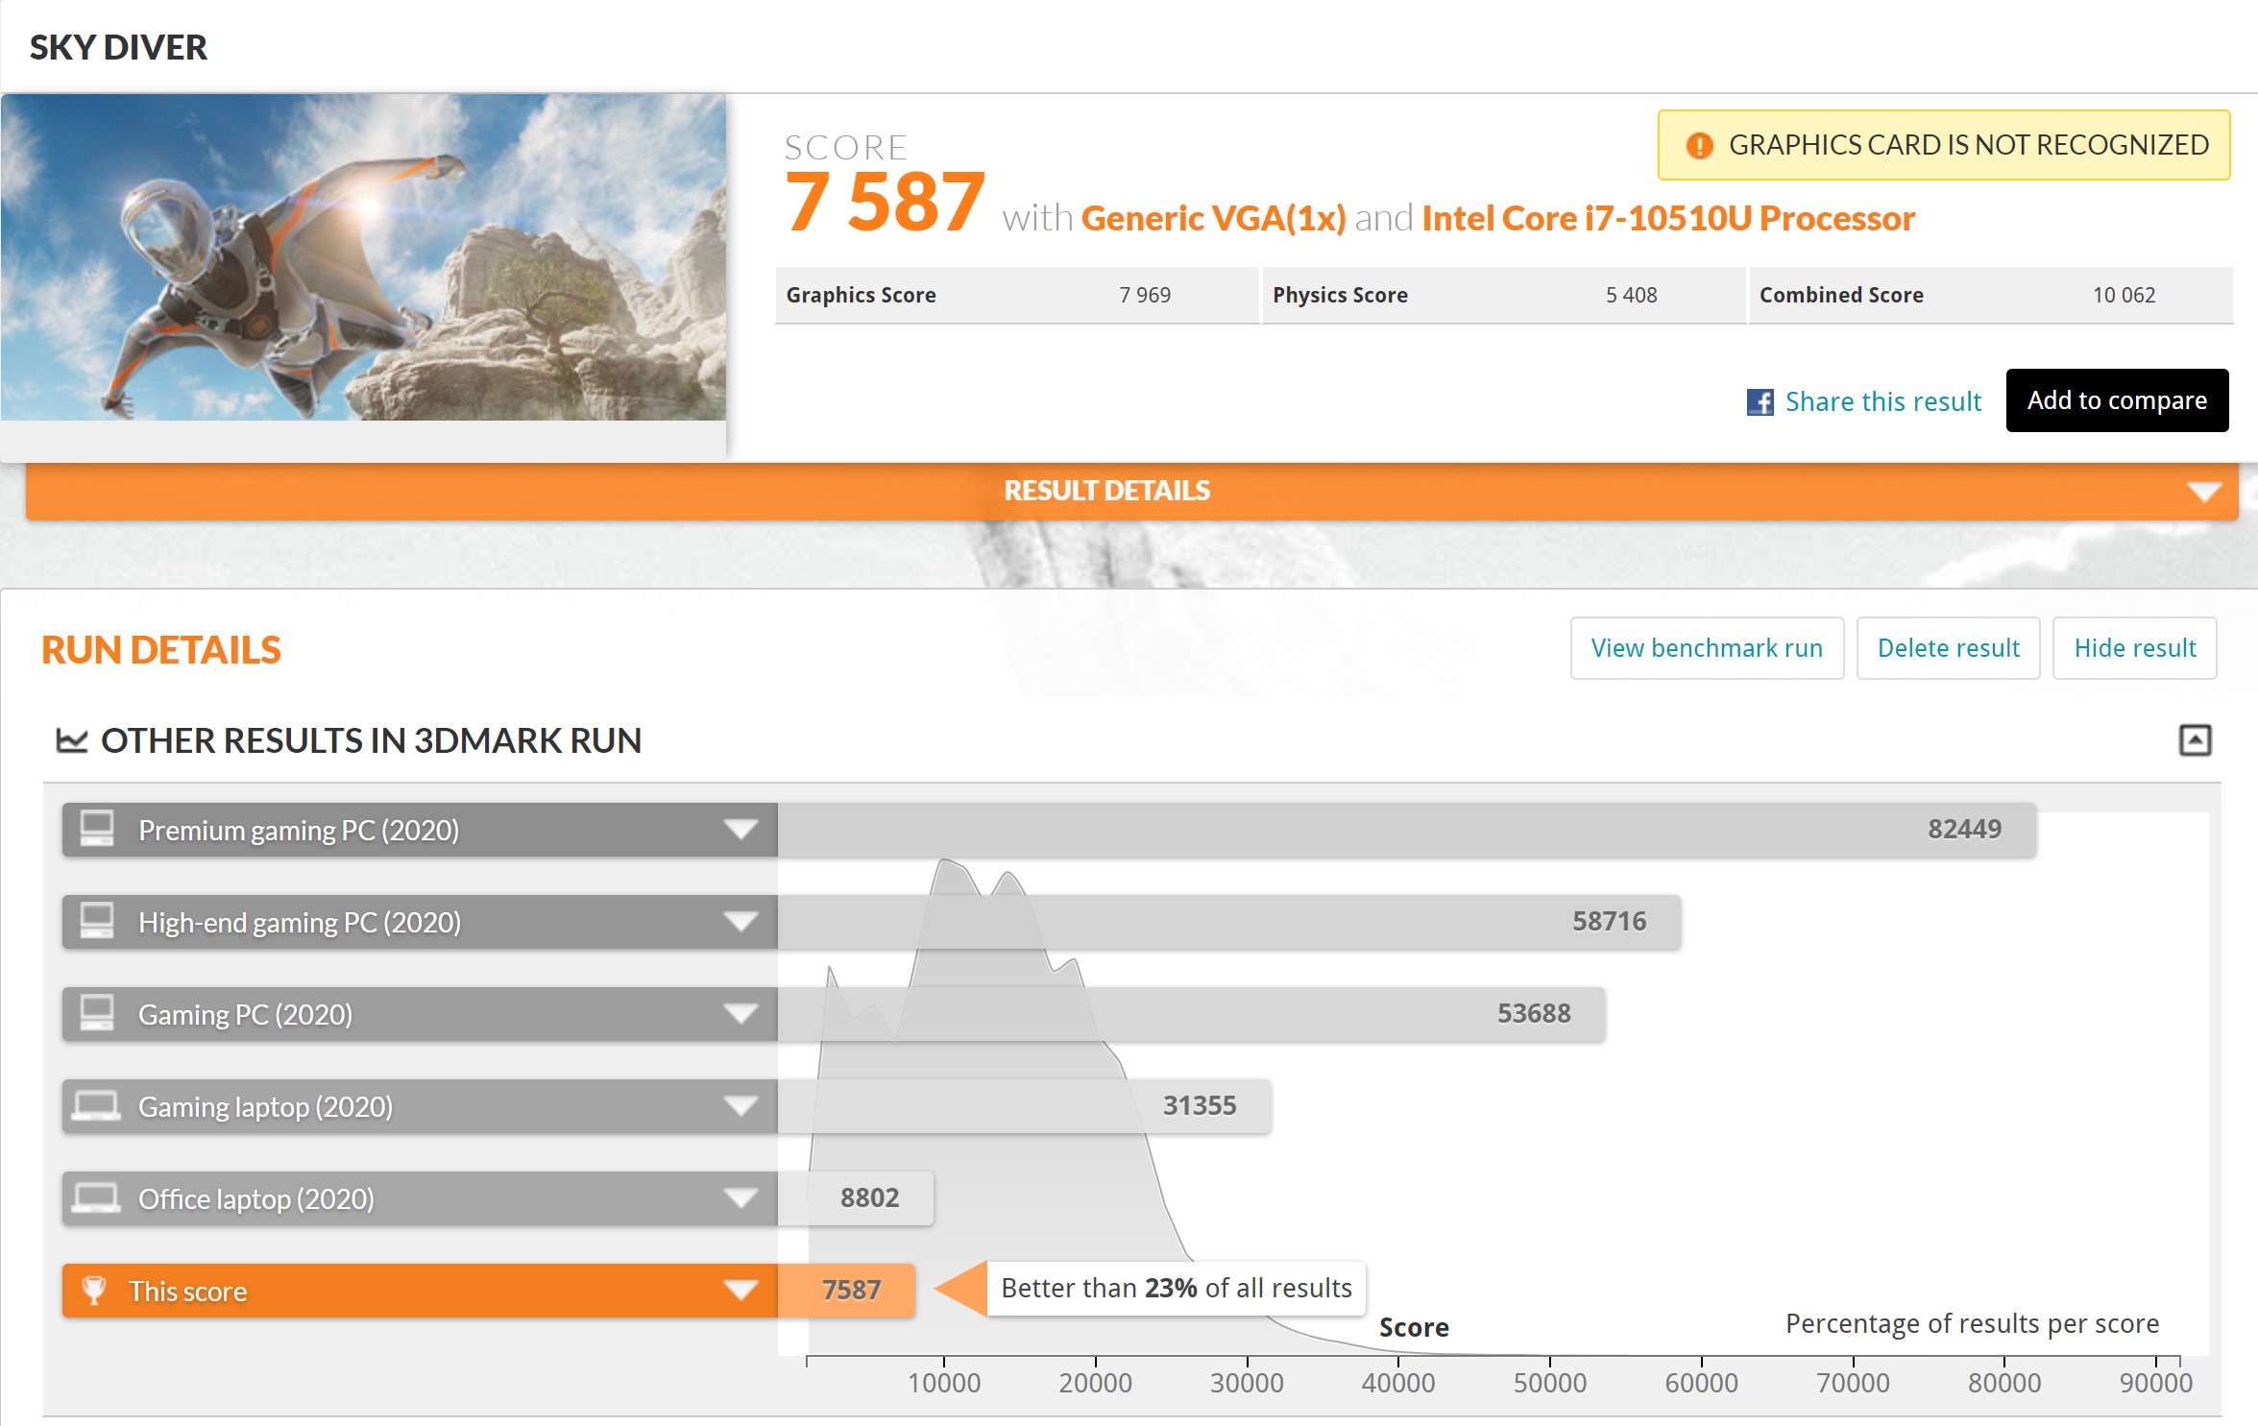Click Hide result button
The image size is (2258, 1426).
click(x=2134, y=648)
